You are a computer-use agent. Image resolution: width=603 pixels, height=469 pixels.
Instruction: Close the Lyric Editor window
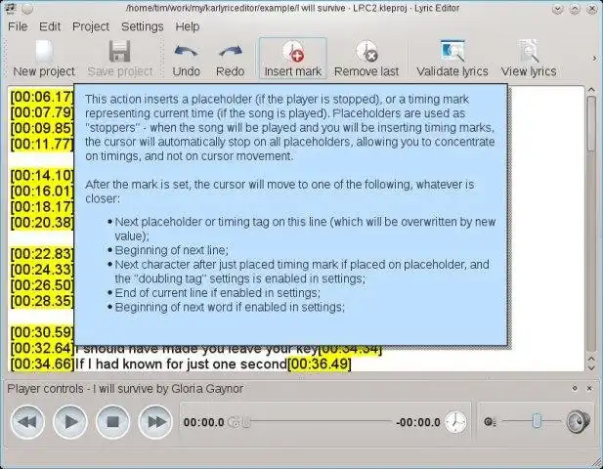coord(592,9)
